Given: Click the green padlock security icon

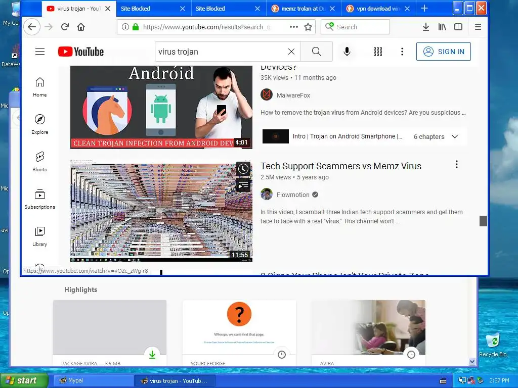Looking at the screenshot, I should pos(136,27).
